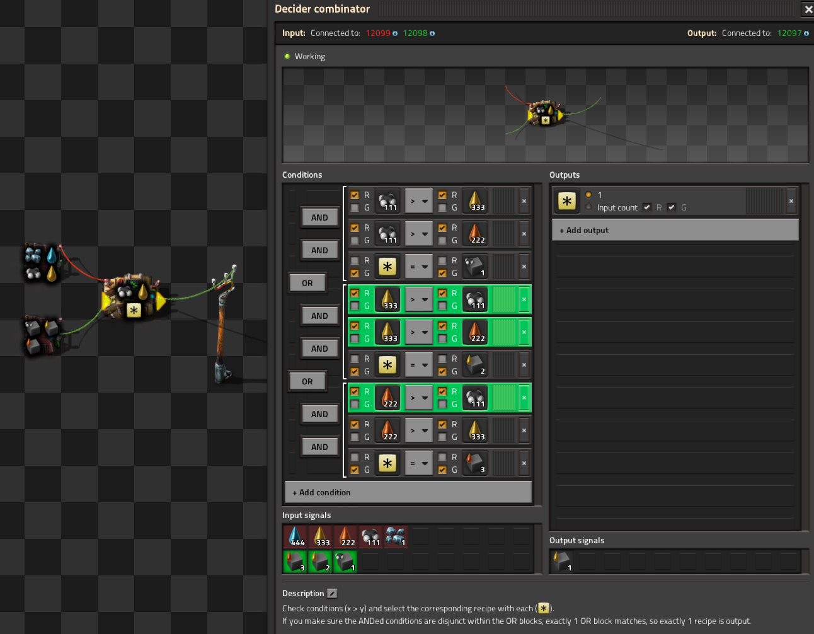Click the orange 222 signal in Input signals
This screenshot has height=634, width=814.
tap(345, 536)
